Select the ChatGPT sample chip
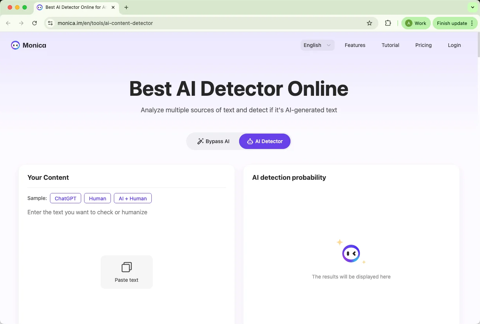Viewport: 480px width, 324px height. point(65,198)
